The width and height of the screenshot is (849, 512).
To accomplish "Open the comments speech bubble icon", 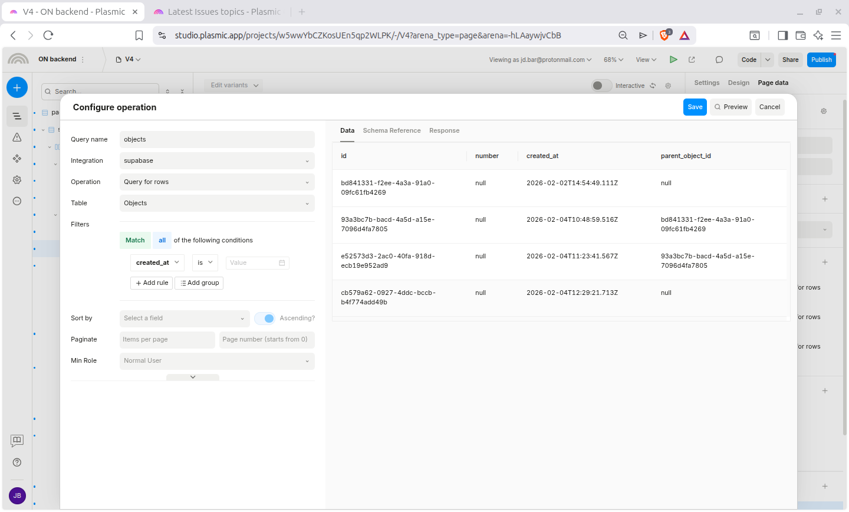I will (x=719, y=60).
